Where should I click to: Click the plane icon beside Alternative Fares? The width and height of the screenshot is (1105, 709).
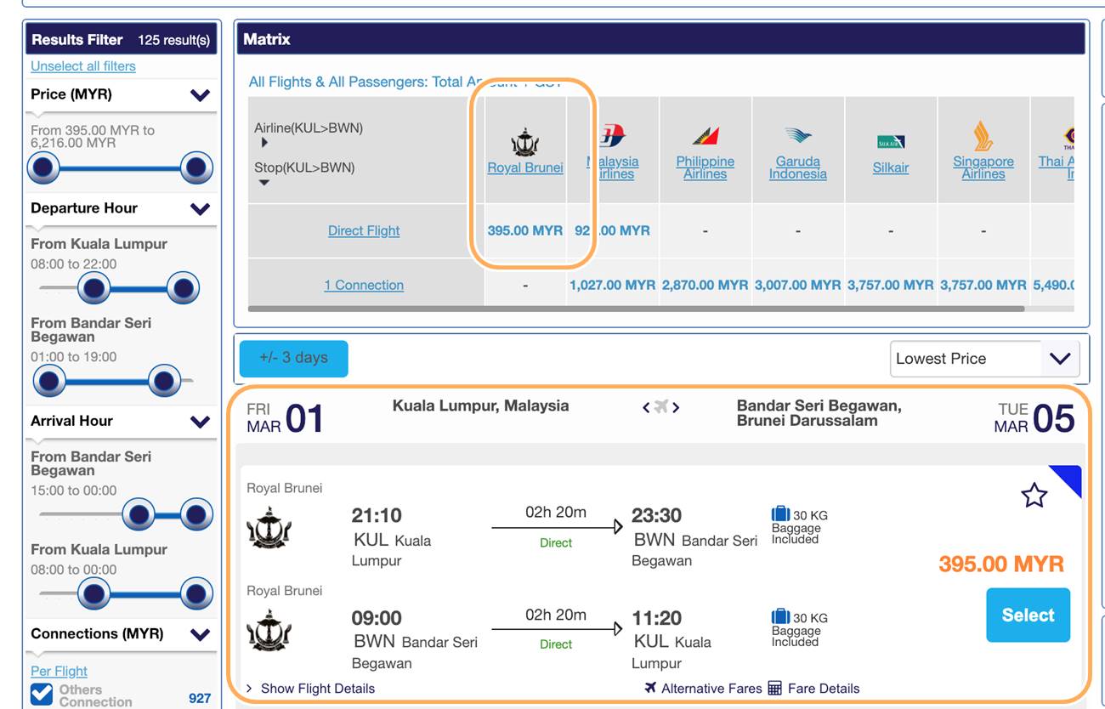tap(651, 688)
